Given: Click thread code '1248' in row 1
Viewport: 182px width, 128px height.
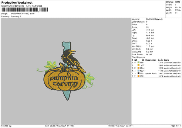Looking at the screenshot, I should point(160,62).
